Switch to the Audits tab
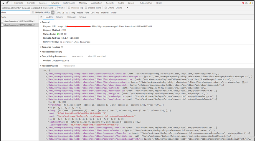The image size is (256, 142). 121,3
